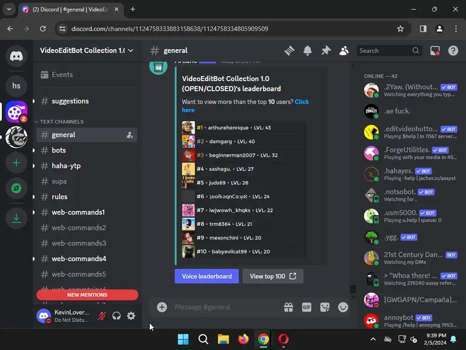This screenshot has height=350, width=466.
Task: Bookmark this page with star icon
Action: click(x=400, y=29)
